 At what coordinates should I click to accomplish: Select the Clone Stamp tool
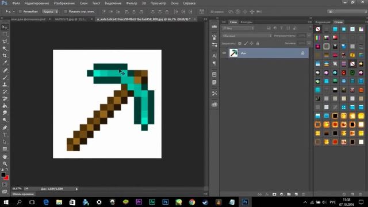5,85
